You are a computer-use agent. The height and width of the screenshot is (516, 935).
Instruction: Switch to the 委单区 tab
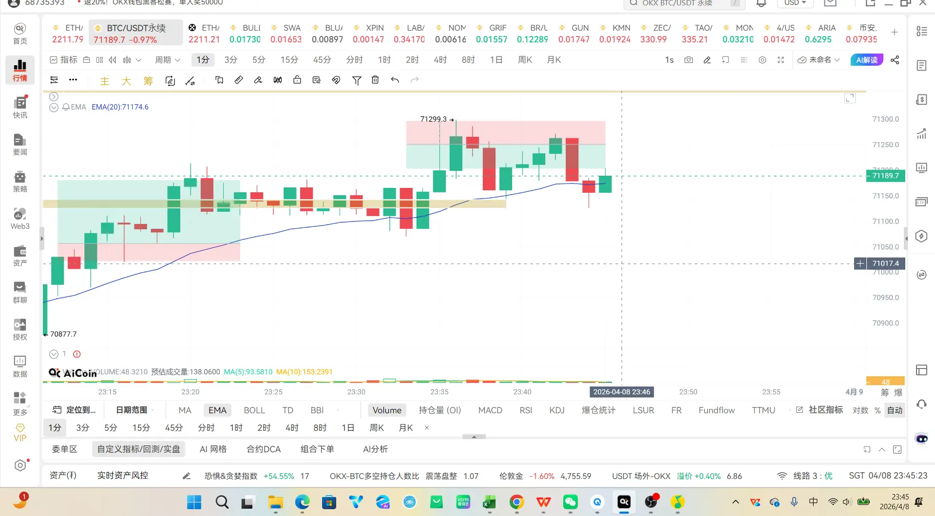65,449
